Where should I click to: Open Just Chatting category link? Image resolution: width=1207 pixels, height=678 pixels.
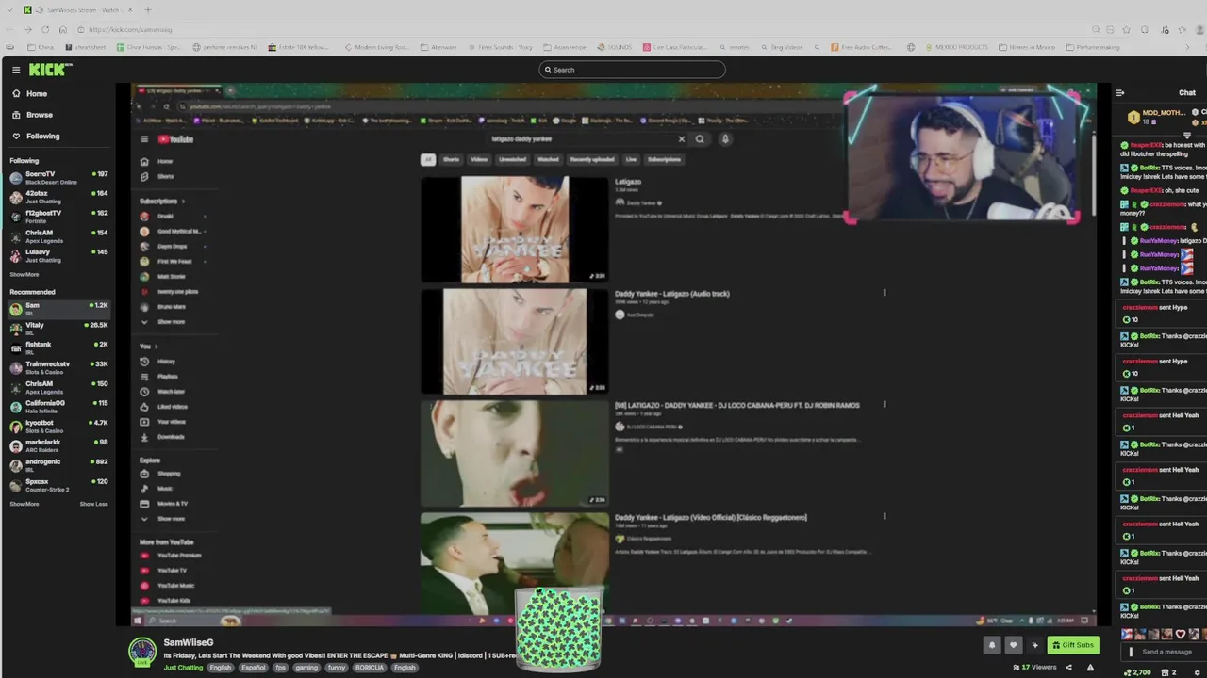coord(183,668)
